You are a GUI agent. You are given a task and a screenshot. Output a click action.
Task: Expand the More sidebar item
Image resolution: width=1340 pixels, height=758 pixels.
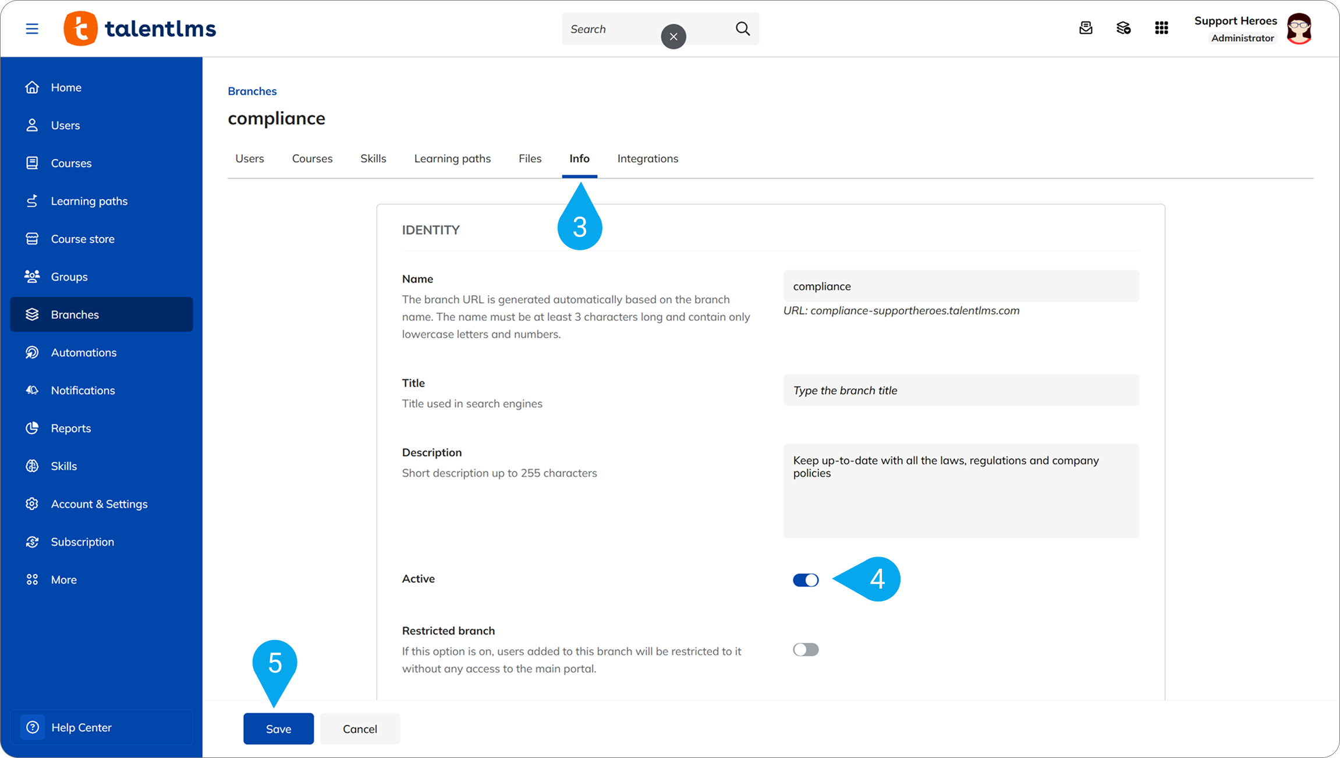pos(101,579)
